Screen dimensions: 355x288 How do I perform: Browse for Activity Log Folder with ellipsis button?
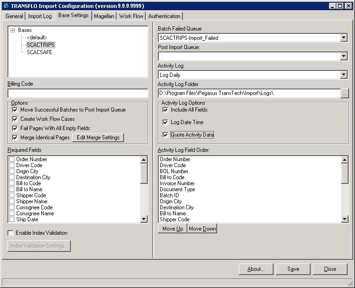point(344,94)
